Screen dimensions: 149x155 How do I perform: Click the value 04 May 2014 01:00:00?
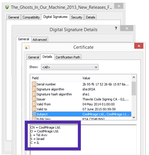99,104
